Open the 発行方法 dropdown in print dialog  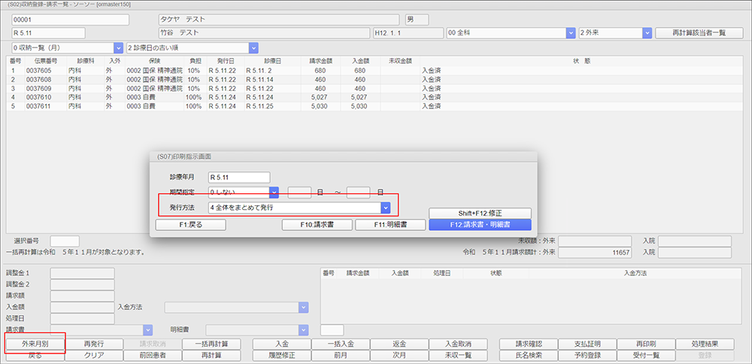point(385,208)
